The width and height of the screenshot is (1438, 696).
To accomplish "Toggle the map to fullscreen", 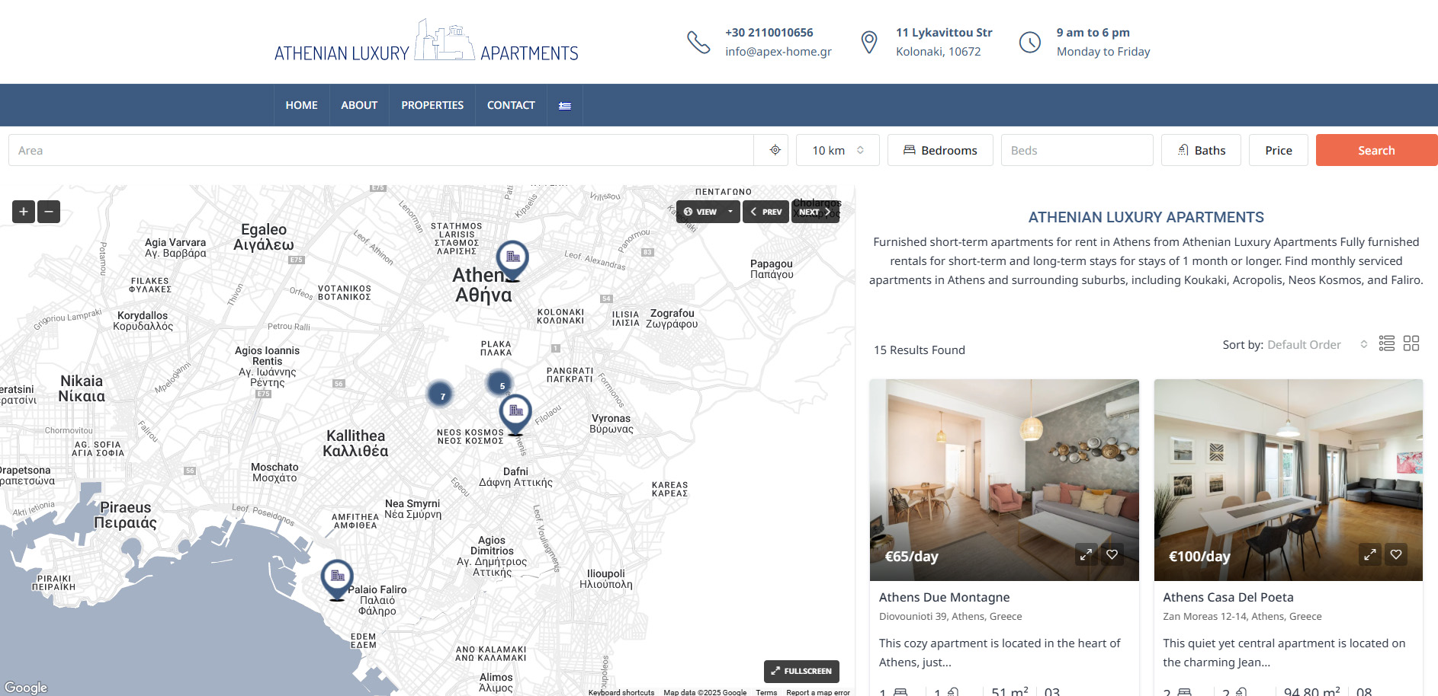I will tap(801, 671).
